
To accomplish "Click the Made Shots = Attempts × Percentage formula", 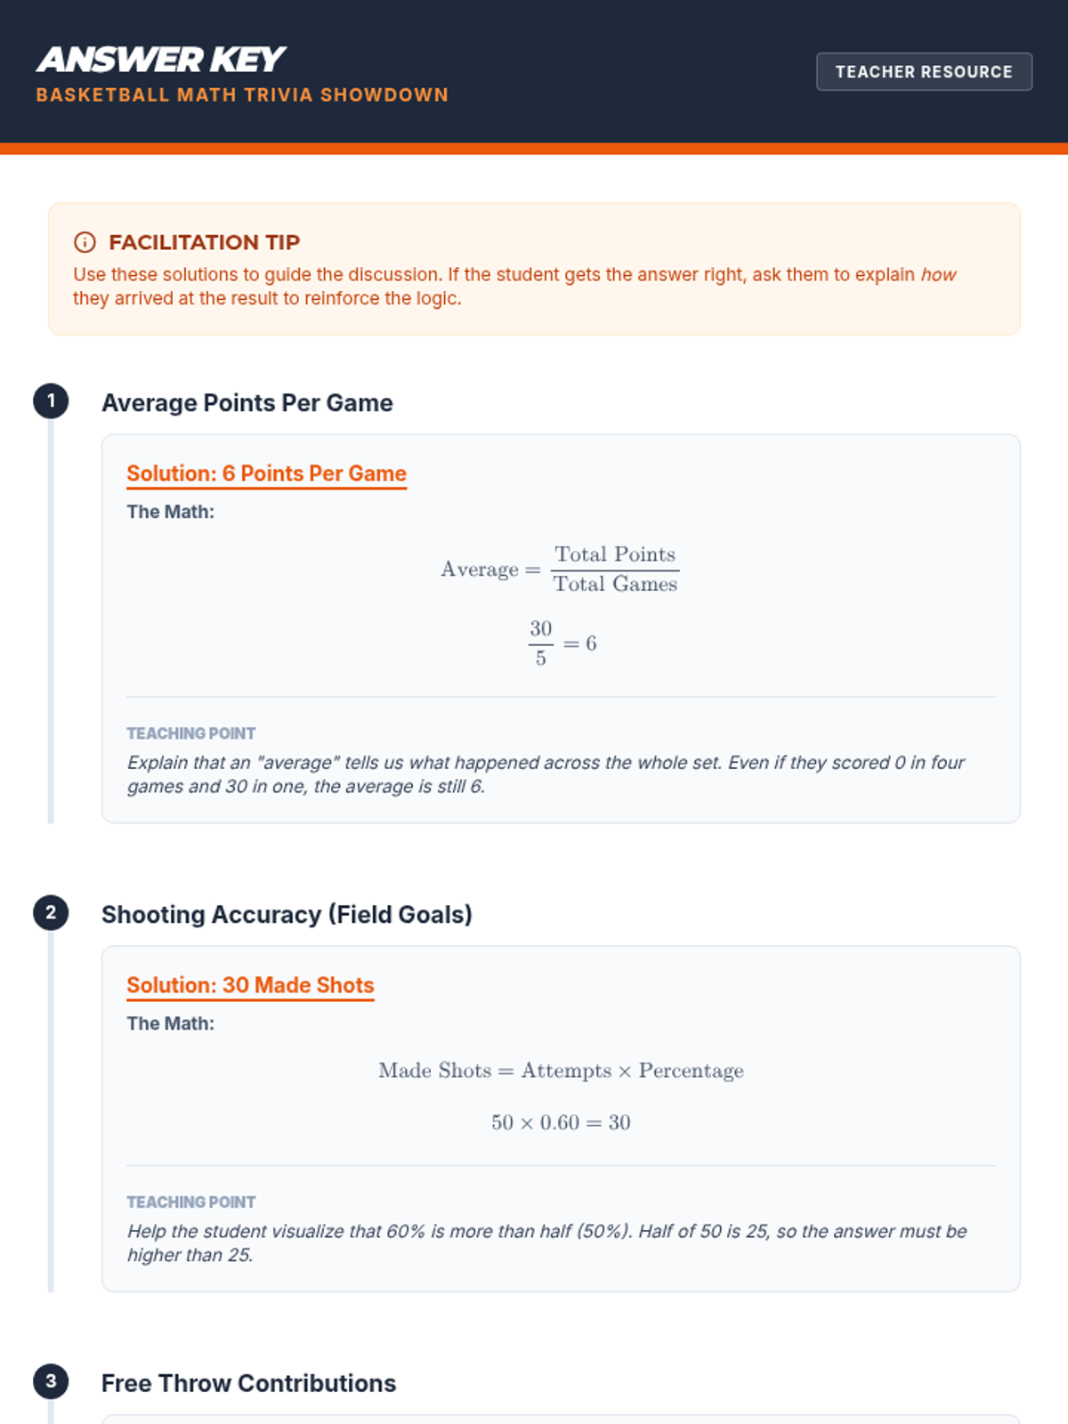I will [561, 1071].
